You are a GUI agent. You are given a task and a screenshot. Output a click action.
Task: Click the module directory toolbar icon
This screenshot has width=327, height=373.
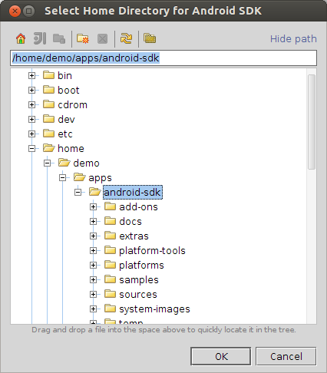(x=59, y=39)
